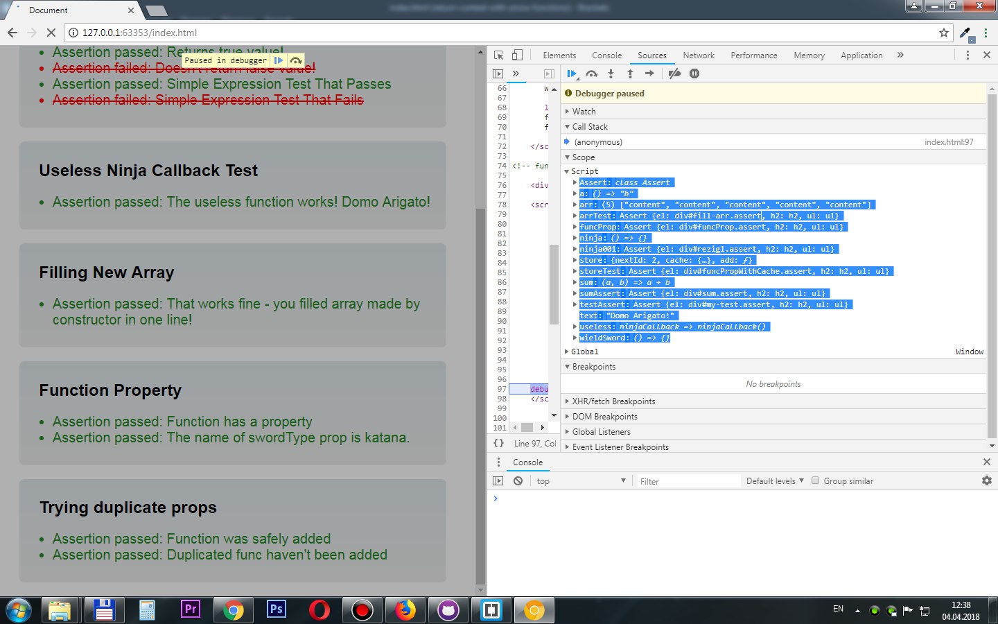Image resolution: width=998 pixels, height=624 pixels.
Task: Switch to the Console tab
Action: point(606,55)
